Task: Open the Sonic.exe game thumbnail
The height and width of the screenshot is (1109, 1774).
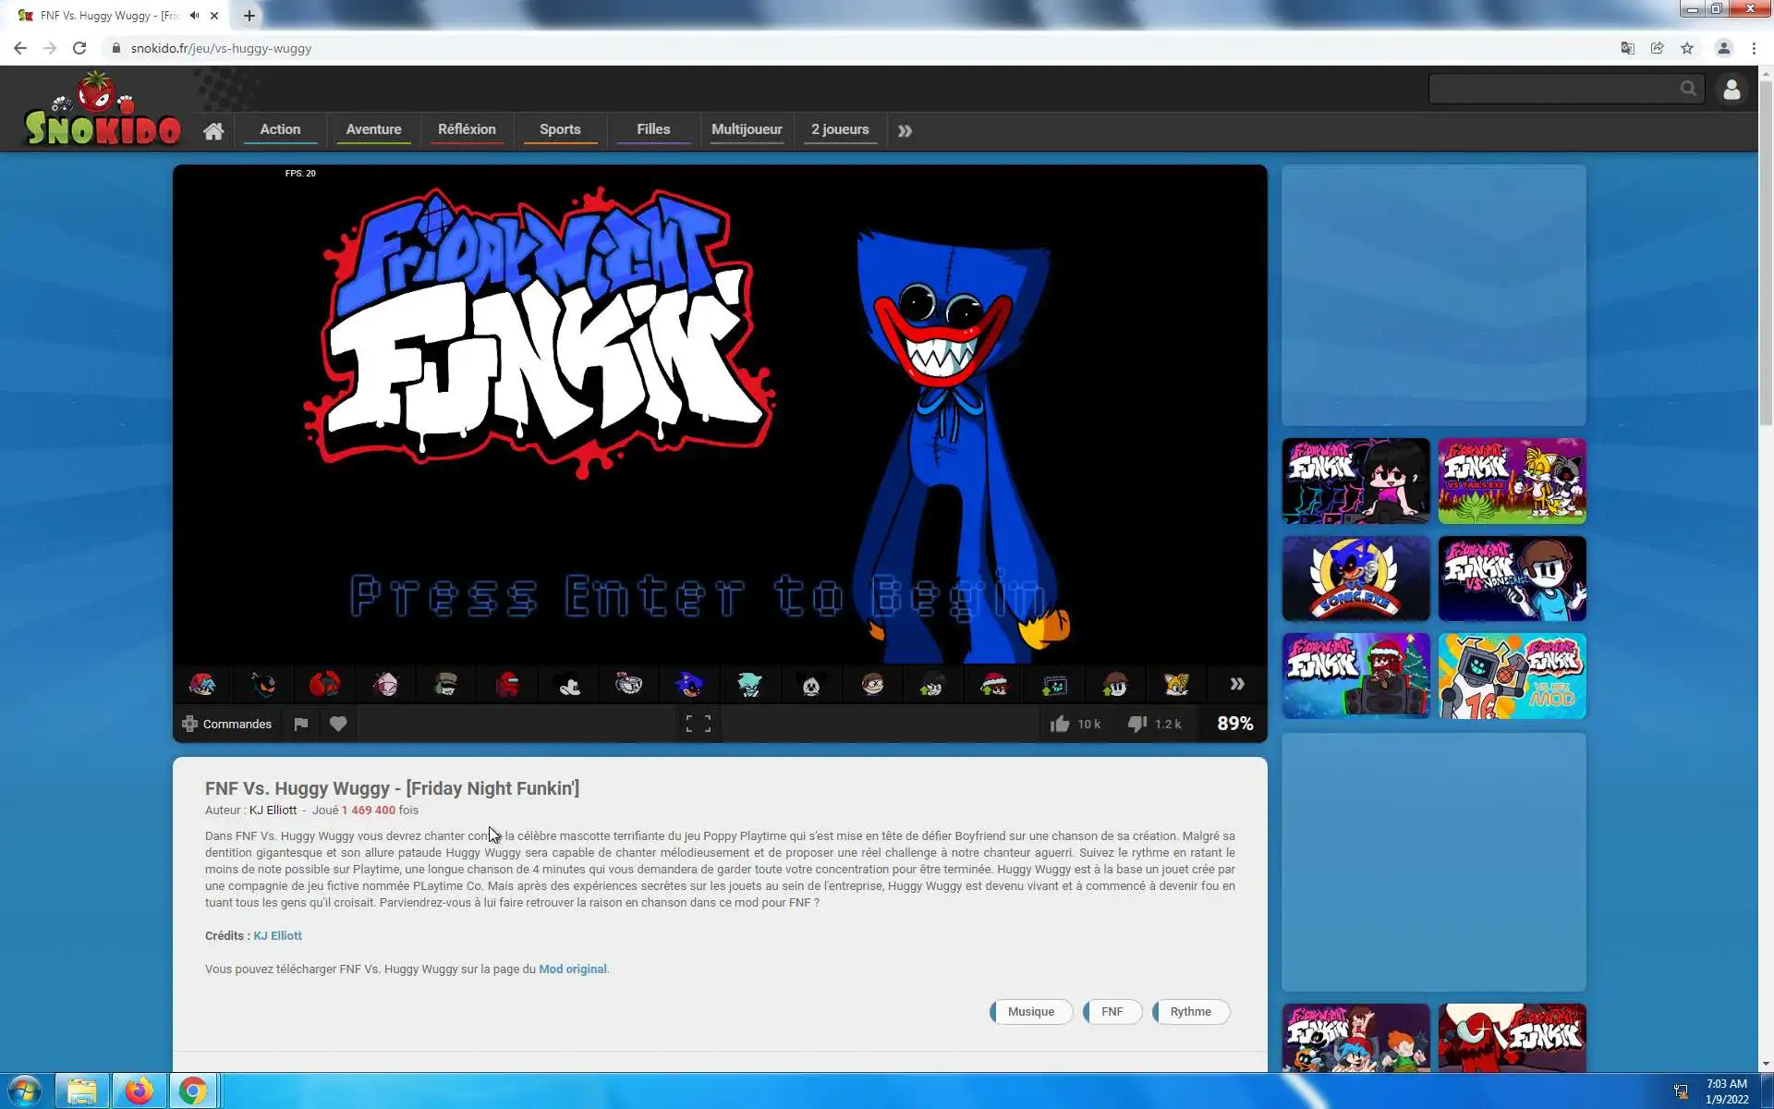Action: tap(1355, 579)
